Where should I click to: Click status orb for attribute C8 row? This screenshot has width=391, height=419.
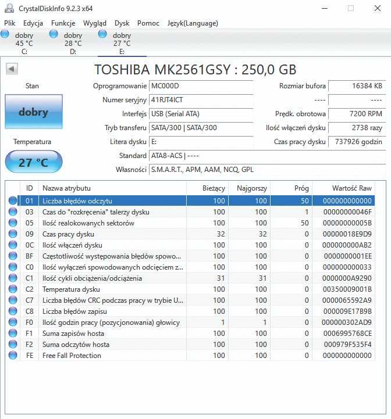[13, 311]
